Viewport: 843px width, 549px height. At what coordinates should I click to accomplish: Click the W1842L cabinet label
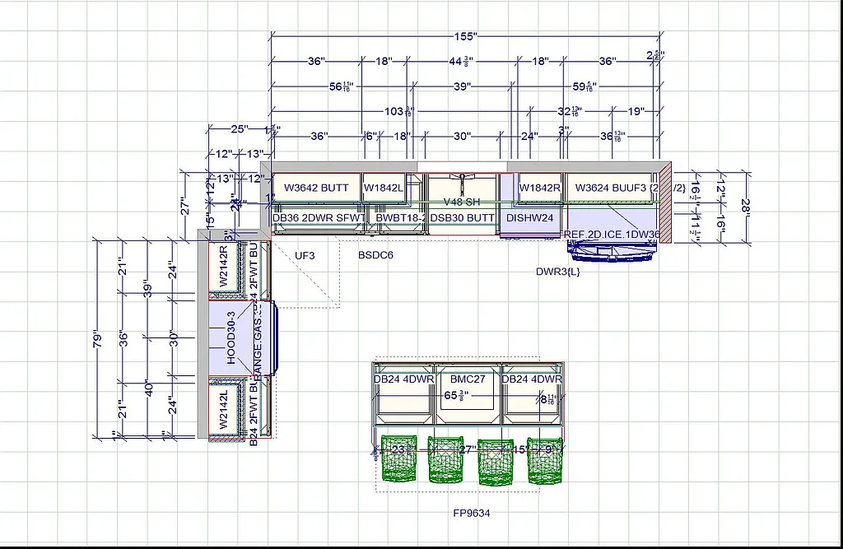[384, 188]
